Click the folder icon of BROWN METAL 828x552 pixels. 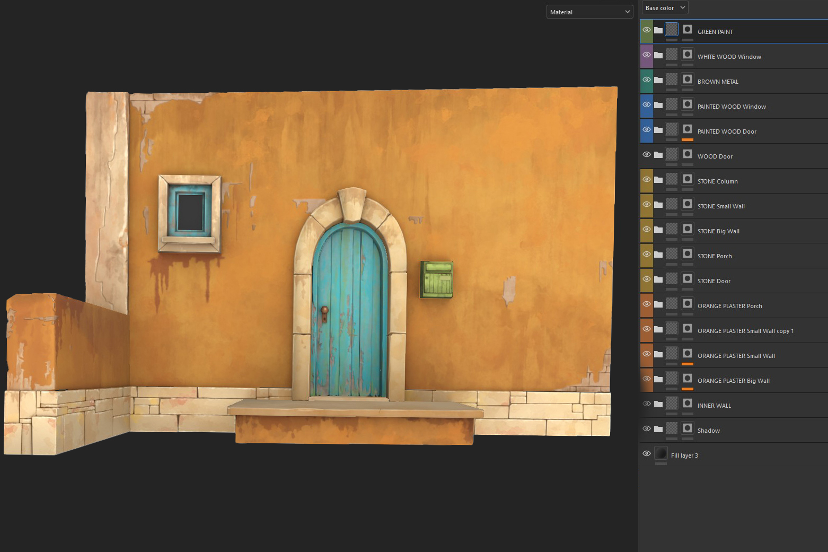point(658,80)
